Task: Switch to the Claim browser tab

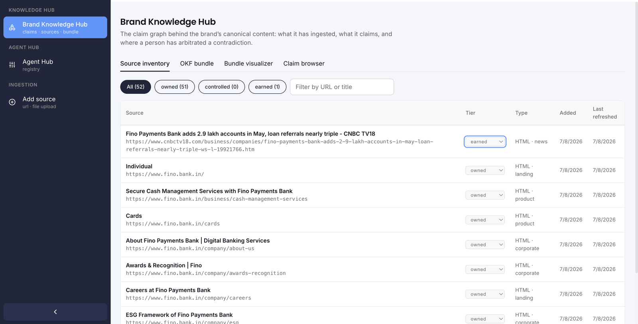Action: click(304, 63)
